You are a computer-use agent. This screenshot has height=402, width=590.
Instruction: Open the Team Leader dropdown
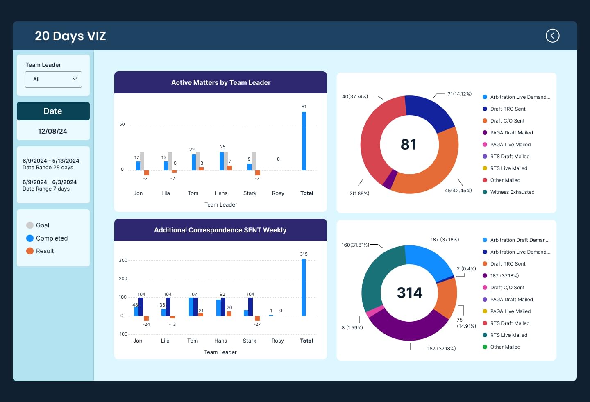[x=53, y=79]
